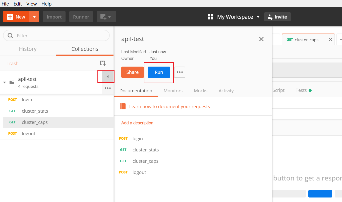Open the Help menu
The height and width of the screenshot is (202, 342).
46,4
